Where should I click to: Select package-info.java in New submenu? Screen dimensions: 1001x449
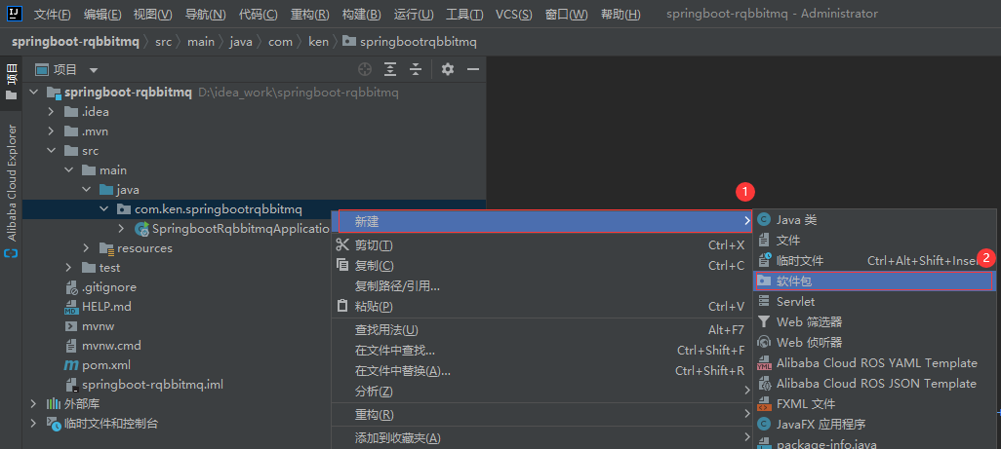click(x=874, y=442)
